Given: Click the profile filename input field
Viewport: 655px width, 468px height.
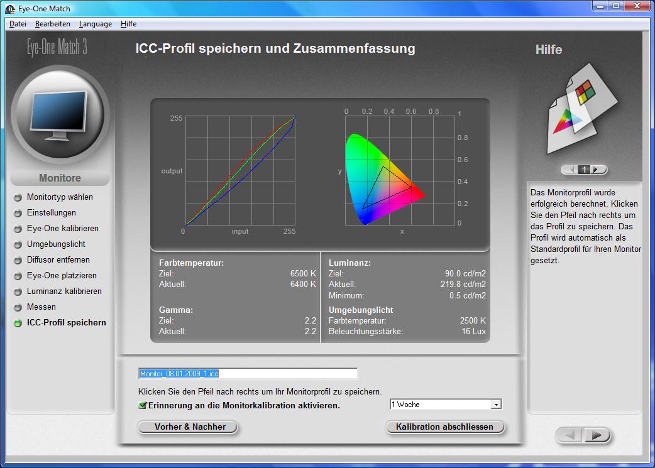Looking at the screenshot, I should (x=248, y=374).
